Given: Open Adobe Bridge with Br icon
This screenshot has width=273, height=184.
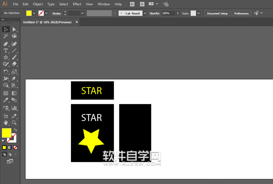Looking at the screenshot, I should coord(132,4).
